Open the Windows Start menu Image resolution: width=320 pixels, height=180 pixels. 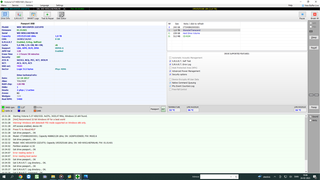[4, 176]
